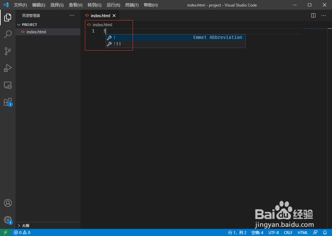Collapse the PROJECT folder section
332x236 pixels.
coord(48,25)
